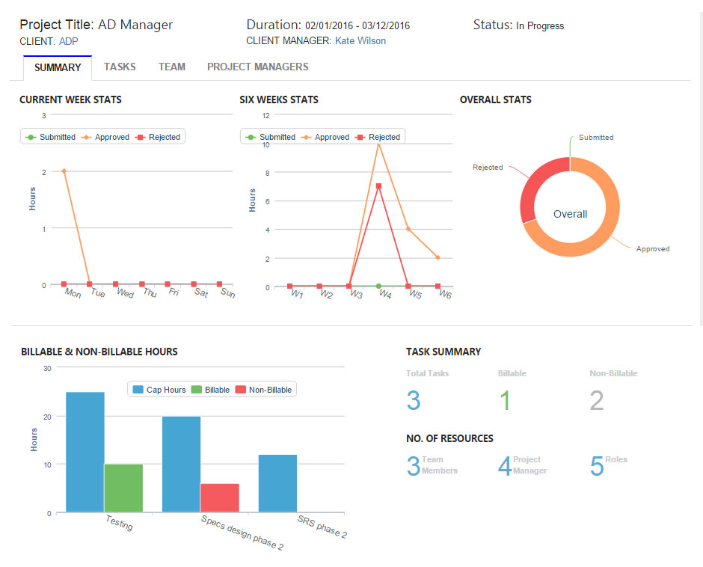Select the Project Managers tab
Screen dimensions: 703x567
(x=257, y=67)
